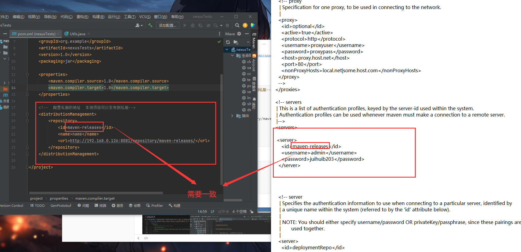The image size is (521, 252).
Task: Open the 帮助(H) Help menu
Action: (x=177, y=17)
